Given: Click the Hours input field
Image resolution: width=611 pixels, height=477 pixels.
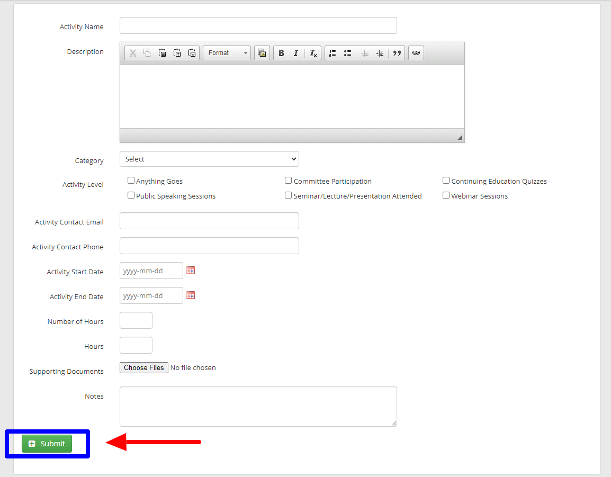Looking at the screenshot, I should 136,345.
